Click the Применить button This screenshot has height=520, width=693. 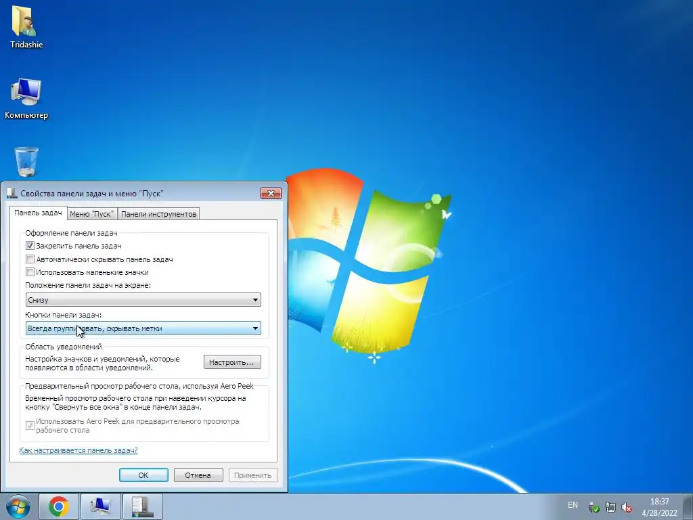pos(253,475)
